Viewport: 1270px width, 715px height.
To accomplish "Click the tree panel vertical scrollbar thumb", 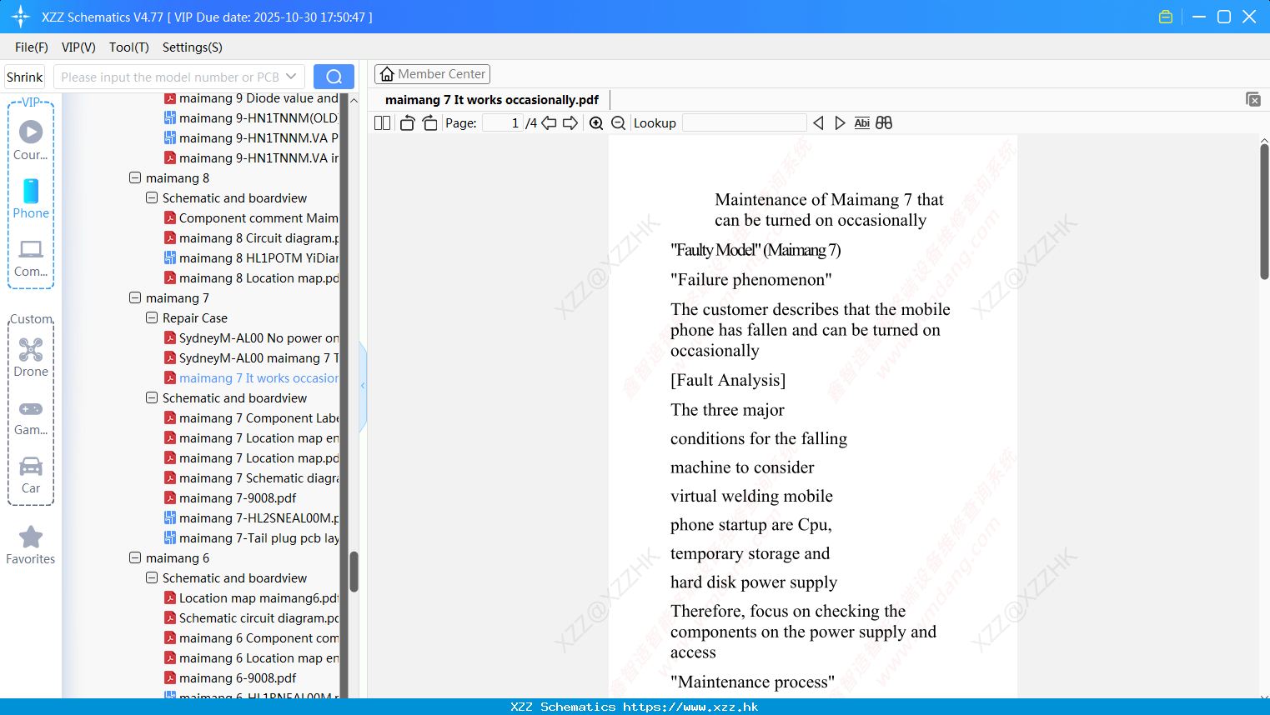I will tap(354, 572).
